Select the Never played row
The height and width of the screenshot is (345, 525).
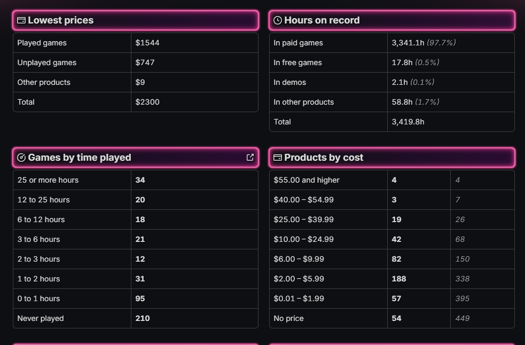[x=136, y=318]
